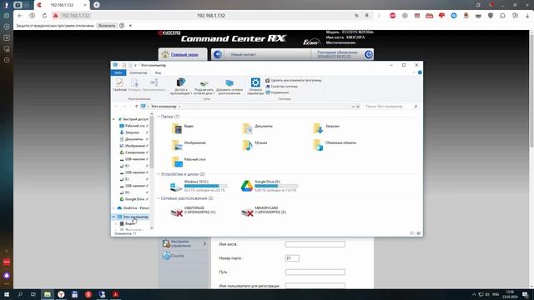The height and width of the screenshot is (300, 534).
Task: Click the up-arrow navigation button in Explorer
Action: (136, 107)
